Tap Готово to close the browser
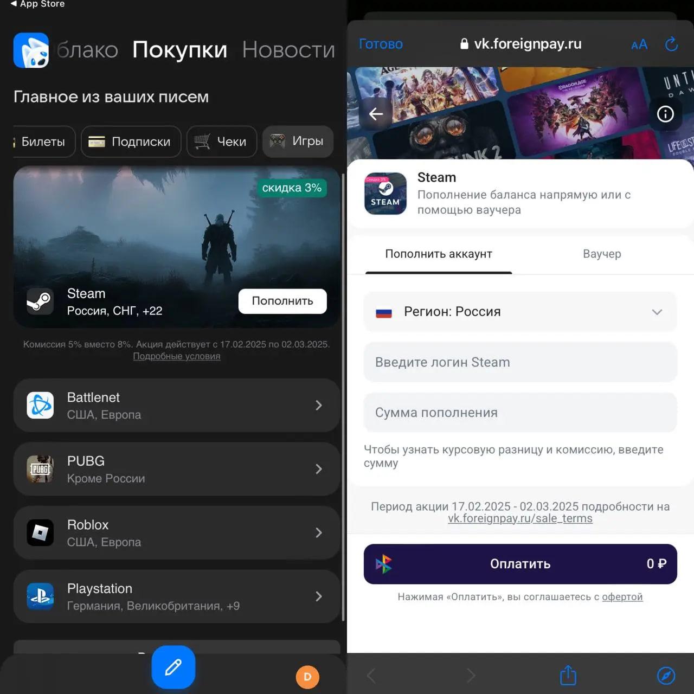The height and width of the screenshot is (694, 694). pyautogui.click(x=381, y=44)
